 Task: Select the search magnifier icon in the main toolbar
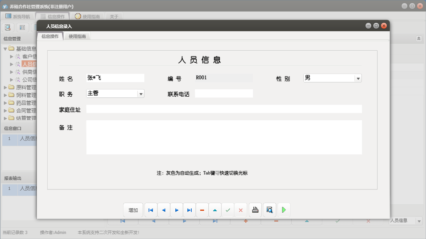[8, 27]
